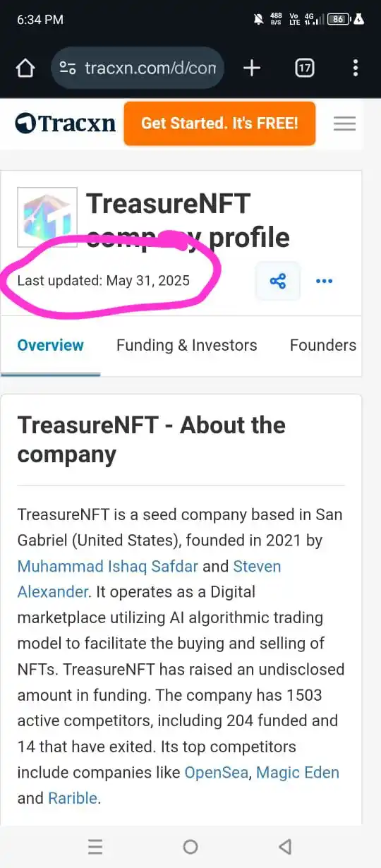Follow the Steven Alexander link
This screenshot has height=868, width=381.
pos(149,579)
